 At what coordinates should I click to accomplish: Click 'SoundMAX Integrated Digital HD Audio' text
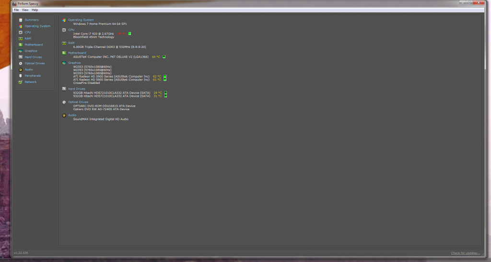coord(101,119)
